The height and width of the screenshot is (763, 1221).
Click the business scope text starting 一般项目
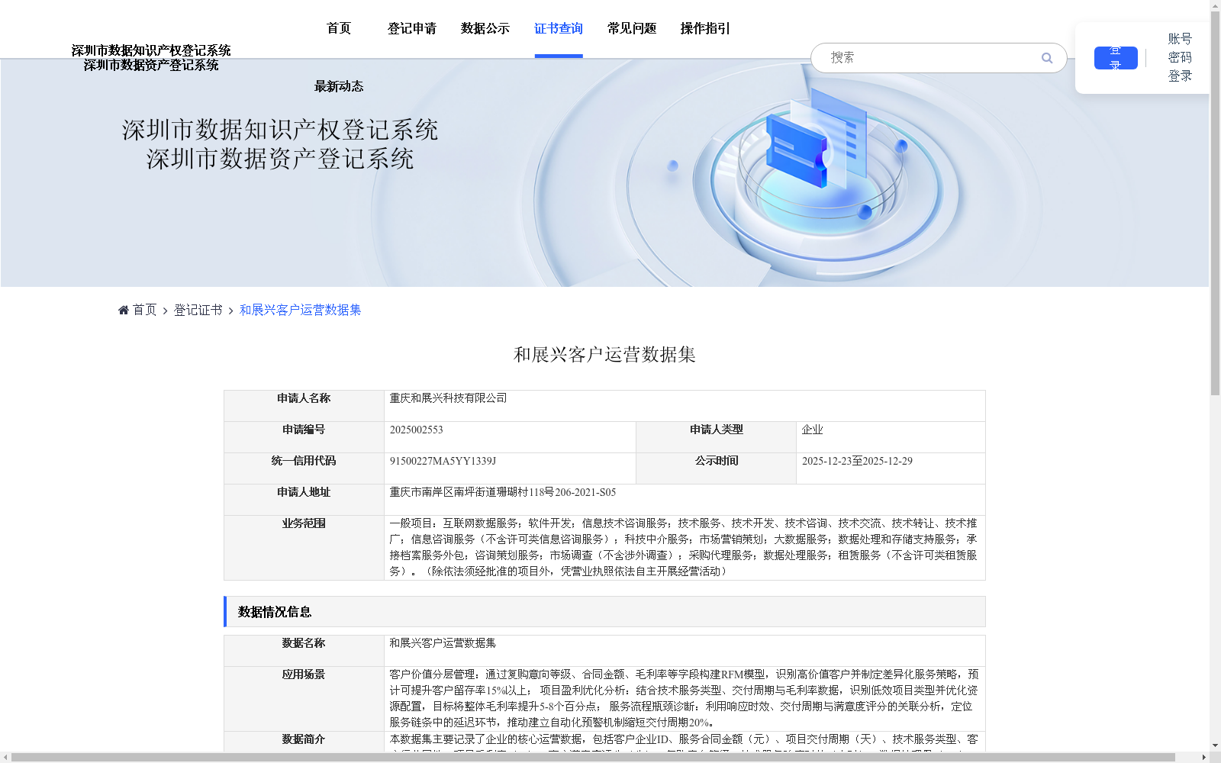[x=684, y=547]
